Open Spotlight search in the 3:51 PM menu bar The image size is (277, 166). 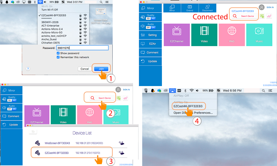pos(101,2)
